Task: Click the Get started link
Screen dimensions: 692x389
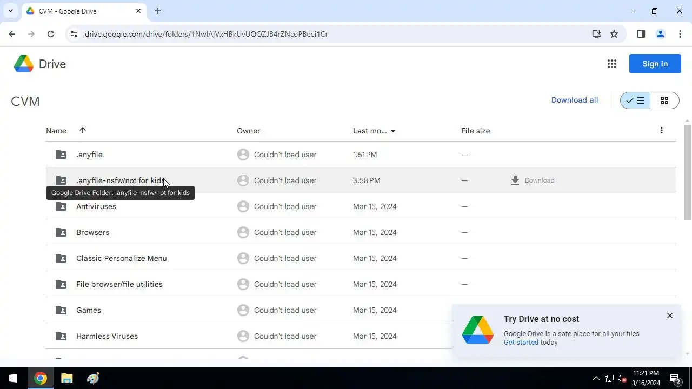Action: [x=521, y=343]
